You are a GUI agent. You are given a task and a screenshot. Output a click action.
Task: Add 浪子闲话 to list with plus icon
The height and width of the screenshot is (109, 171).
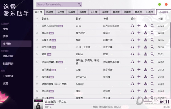click(139, 70)
